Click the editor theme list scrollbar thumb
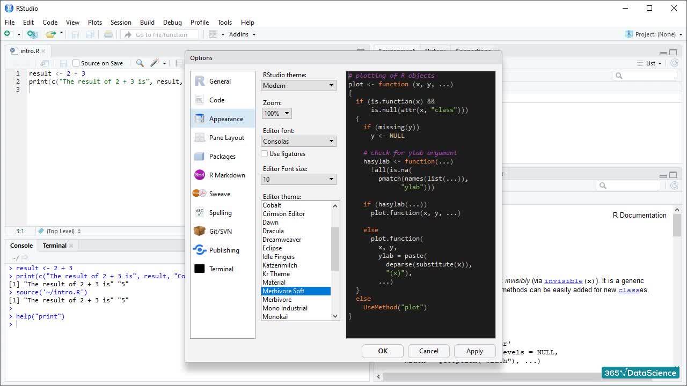This screenshot has width=687, height=386. 335,249
